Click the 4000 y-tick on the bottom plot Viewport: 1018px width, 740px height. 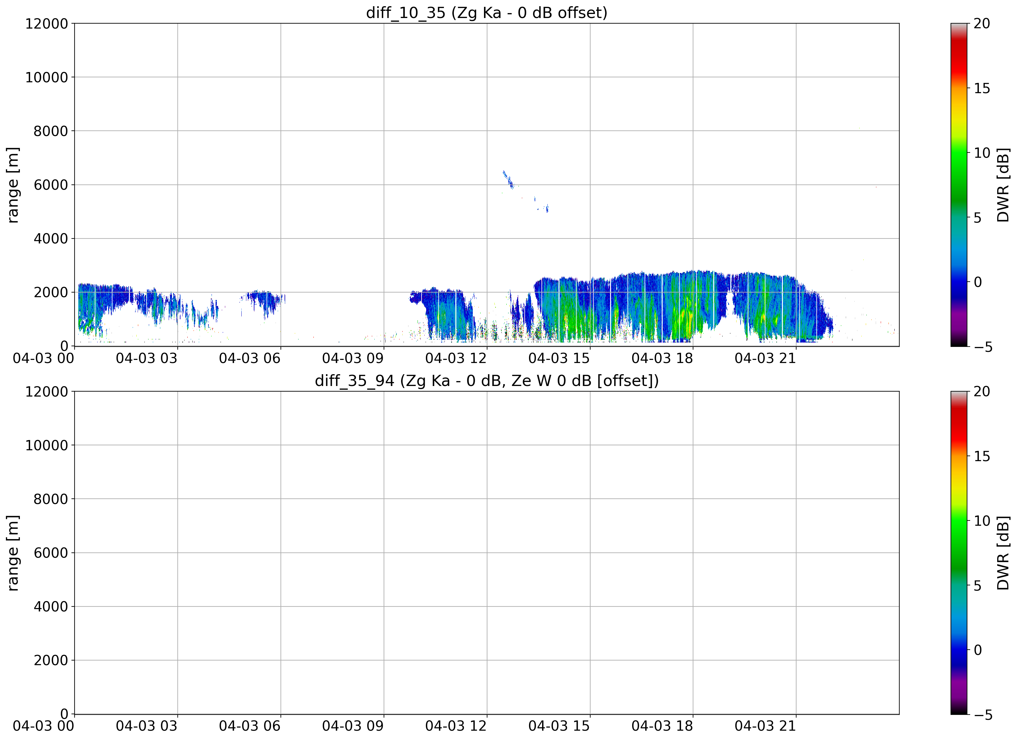[51, 607]
